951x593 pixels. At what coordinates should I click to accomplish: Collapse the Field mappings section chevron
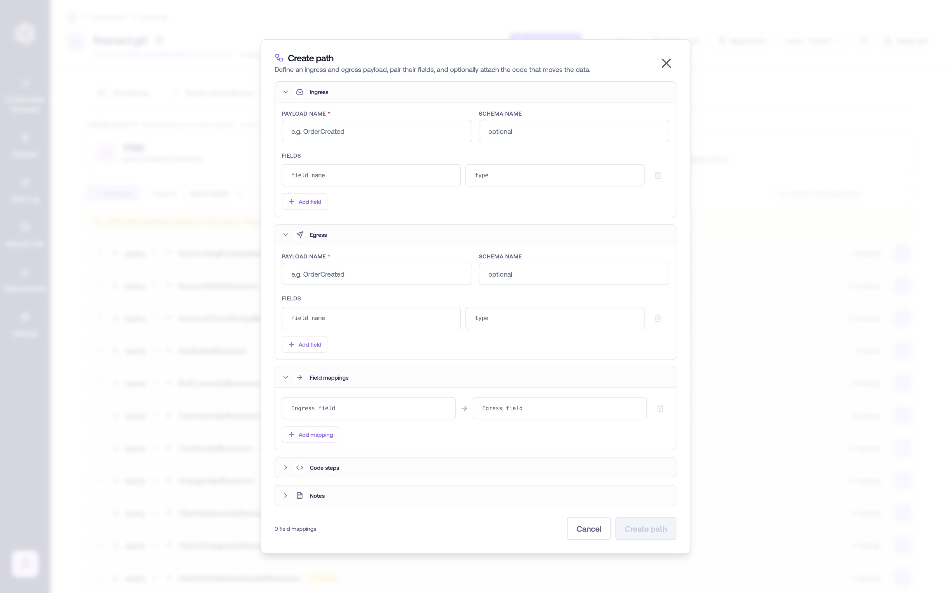pyautogui.click(x=286, y=377)
